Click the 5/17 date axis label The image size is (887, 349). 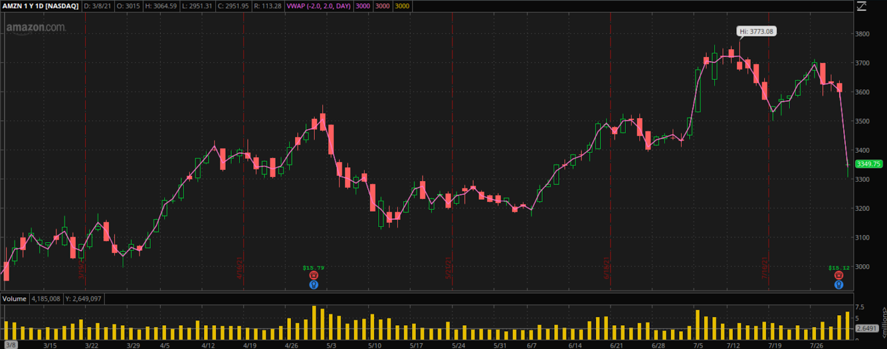tap(416, 345)
